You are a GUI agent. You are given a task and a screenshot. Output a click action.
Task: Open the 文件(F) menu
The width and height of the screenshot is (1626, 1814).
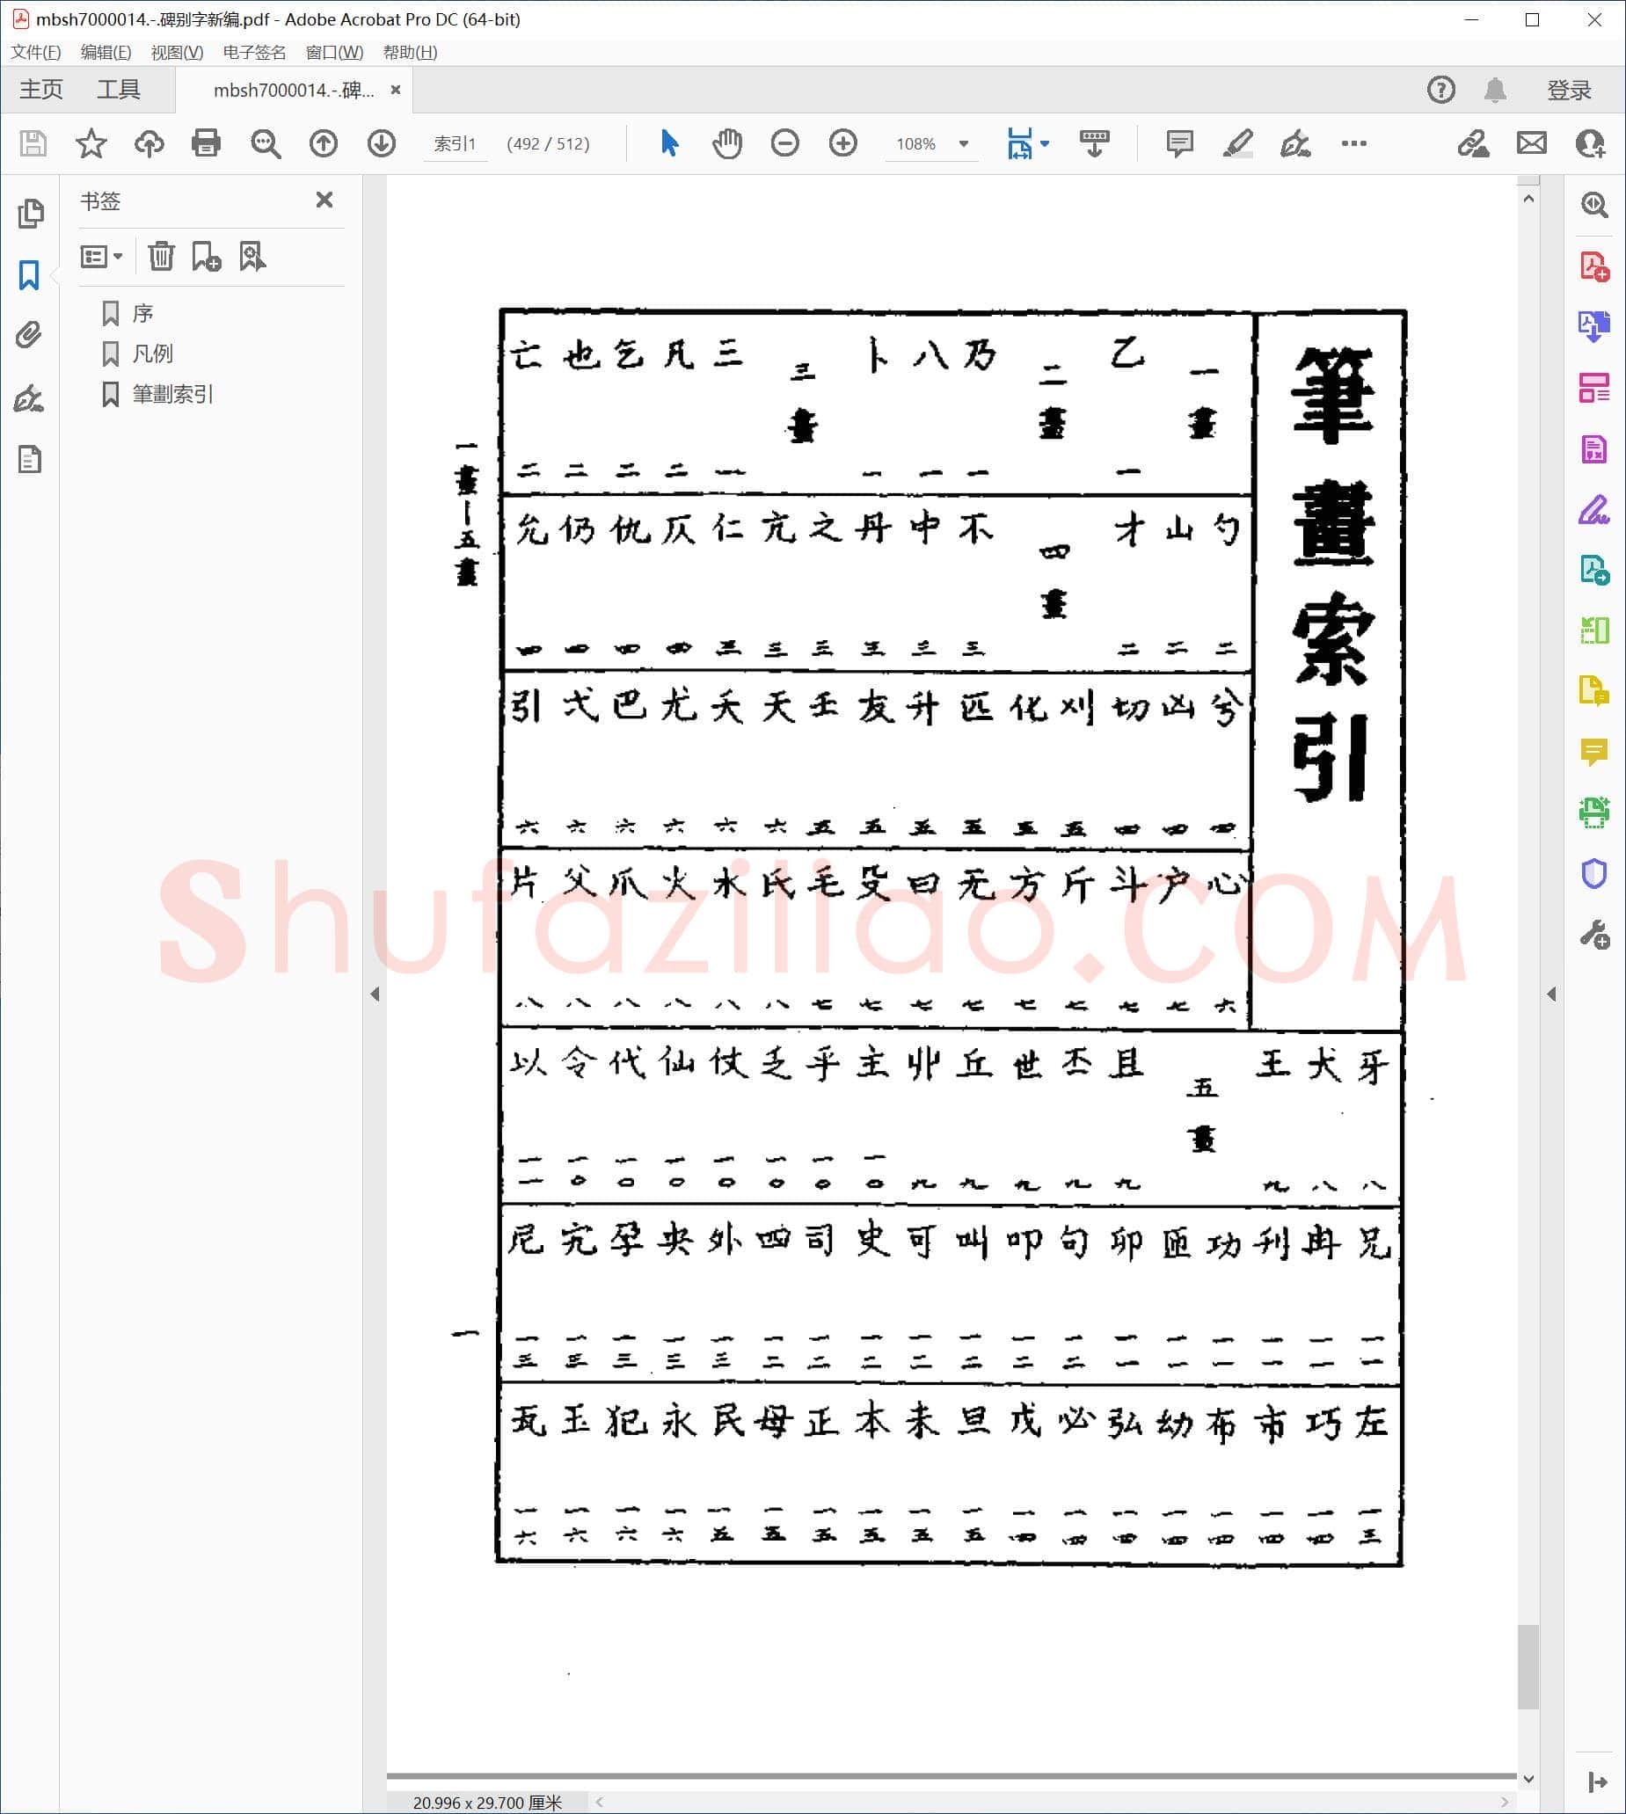[x=36, y=52]
